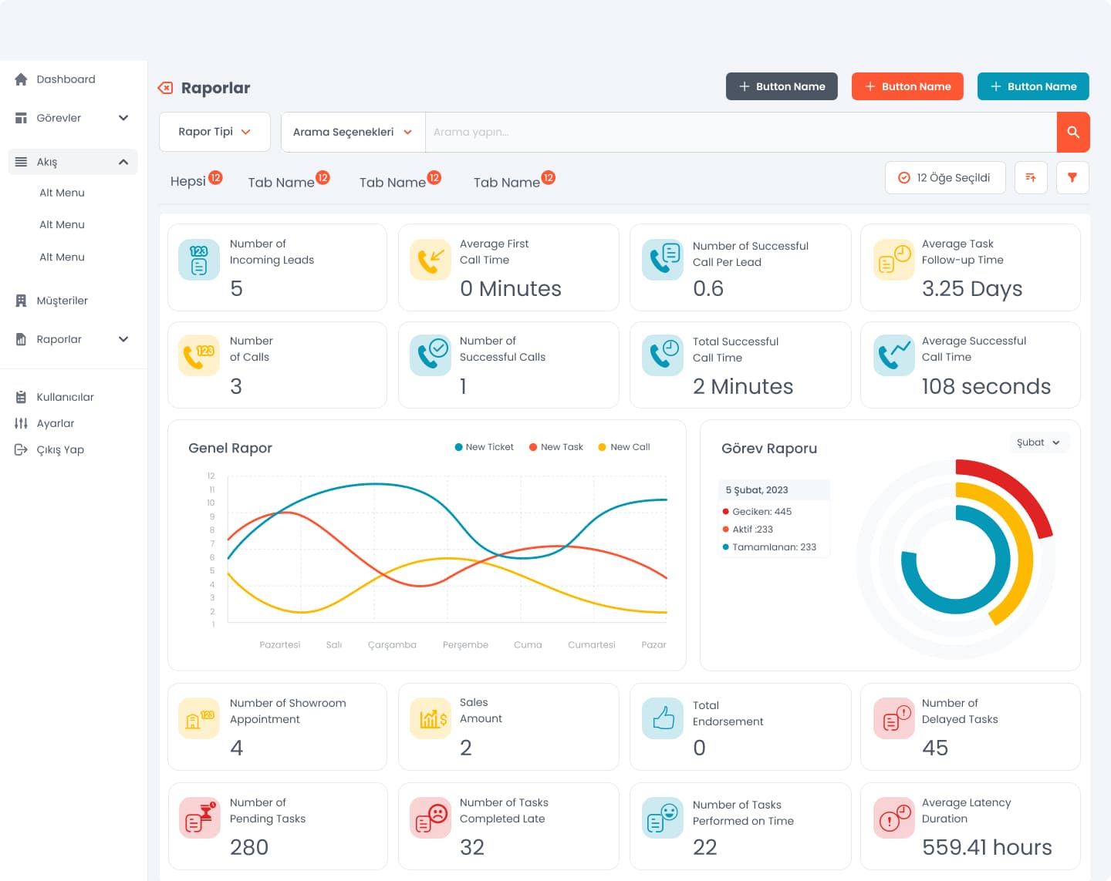Click the Raporlar page title

point(215,88)
